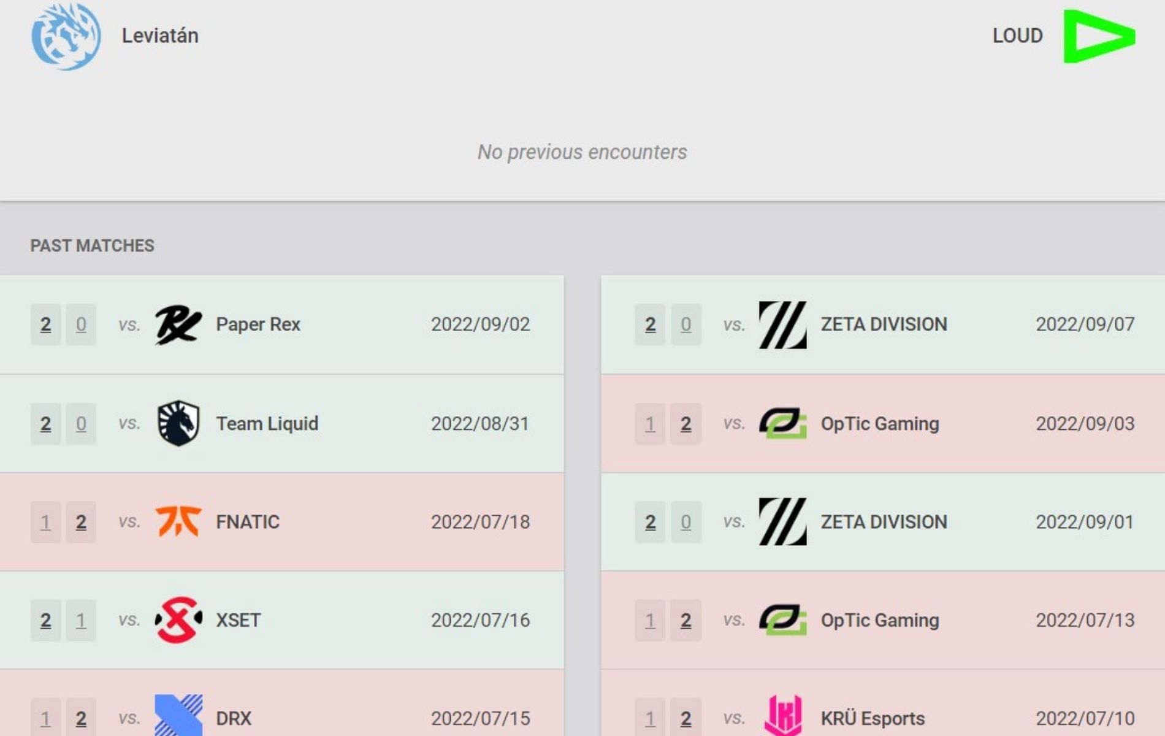Viewport: 1165px width, 736px height.
Task: Open the Leviatán team name link
Action: [160, 36]
